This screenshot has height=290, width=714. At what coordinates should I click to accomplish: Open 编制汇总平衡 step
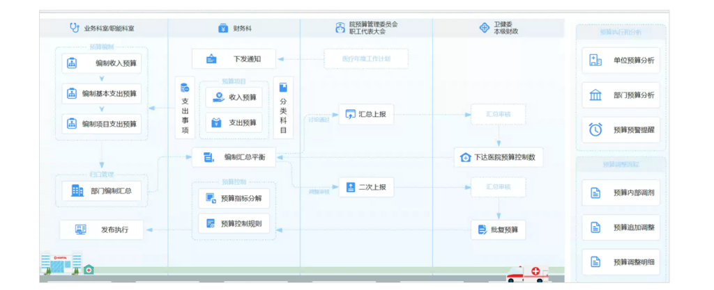pos(234,157)
